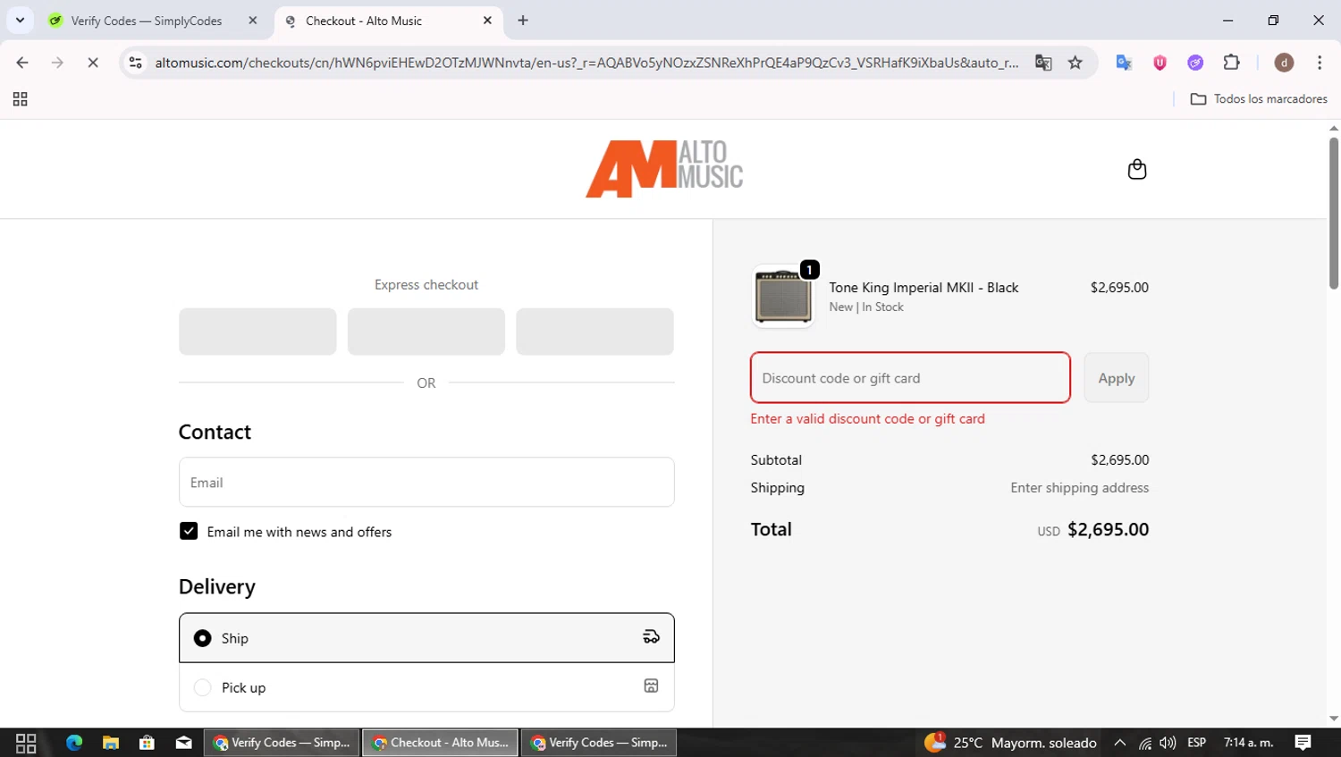Show hidden system tray icons
Screen dimensions: 1341x757
[1119, 743]
